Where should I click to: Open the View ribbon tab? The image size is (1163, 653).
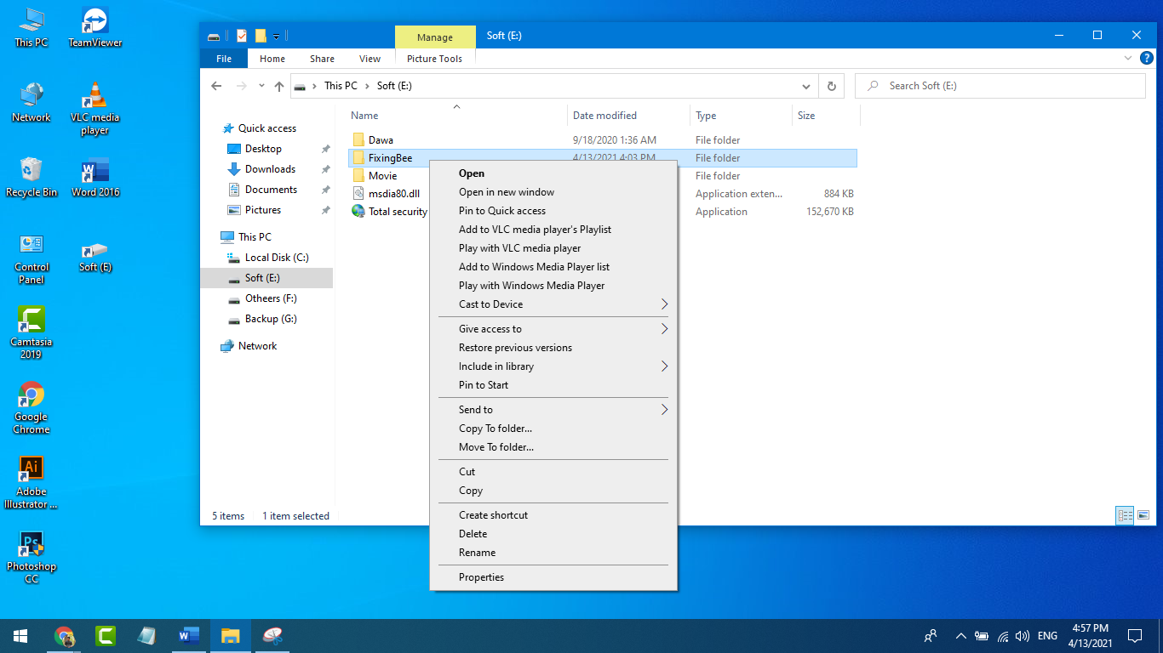pyautogui.click(x=370, y=59)
